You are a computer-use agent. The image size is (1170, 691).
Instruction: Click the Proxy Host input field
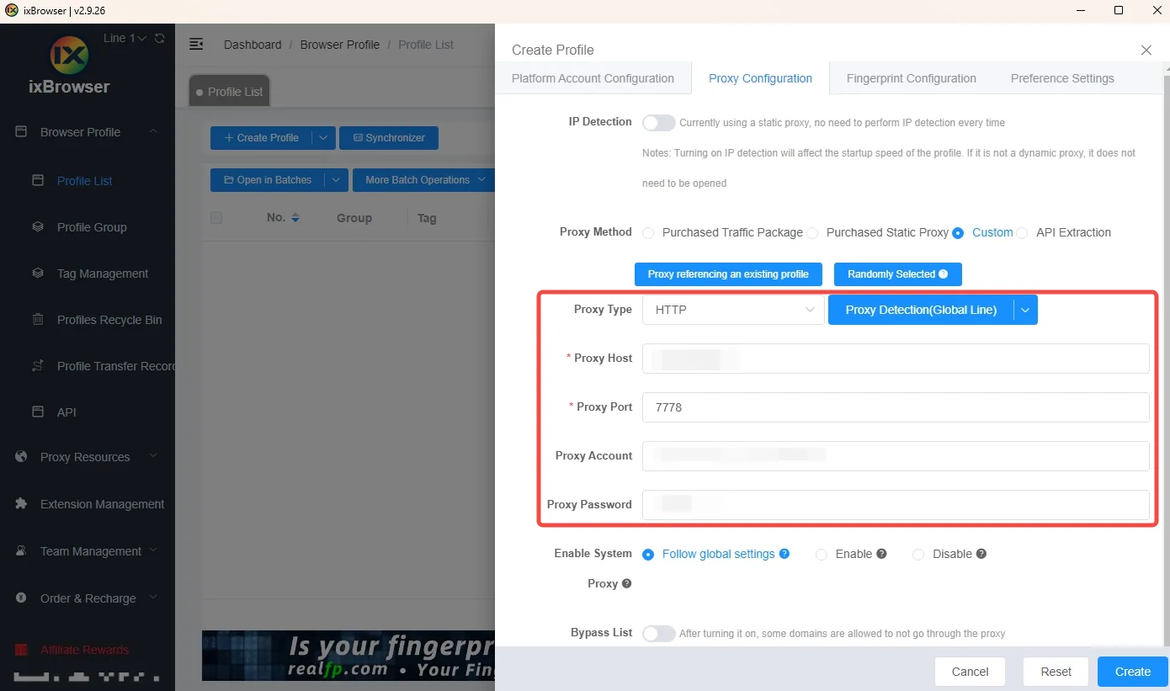pyautogui.click(x=896, y=359)
